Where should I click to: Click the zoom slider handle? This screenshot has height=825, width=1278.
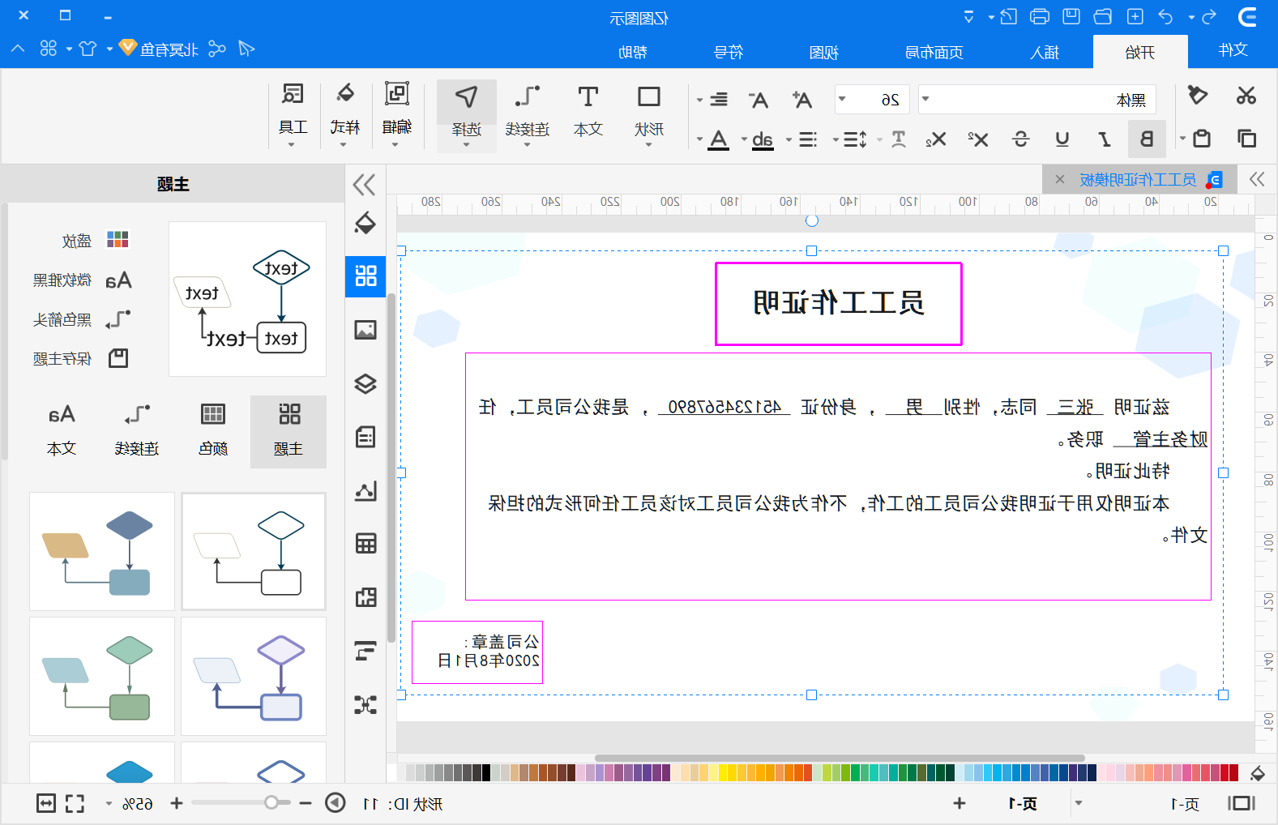271,802
